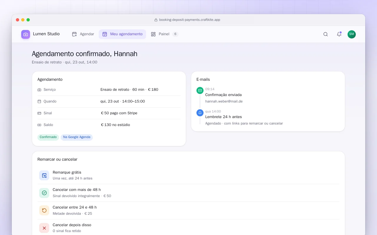Click the Na Google Agenda tag
The height and width of the screenshot is (235, 377).
pos(77,137)
